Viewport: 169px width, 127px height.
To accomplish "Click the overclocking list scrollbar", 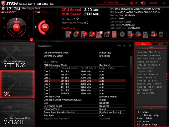I will click(131, 89).
